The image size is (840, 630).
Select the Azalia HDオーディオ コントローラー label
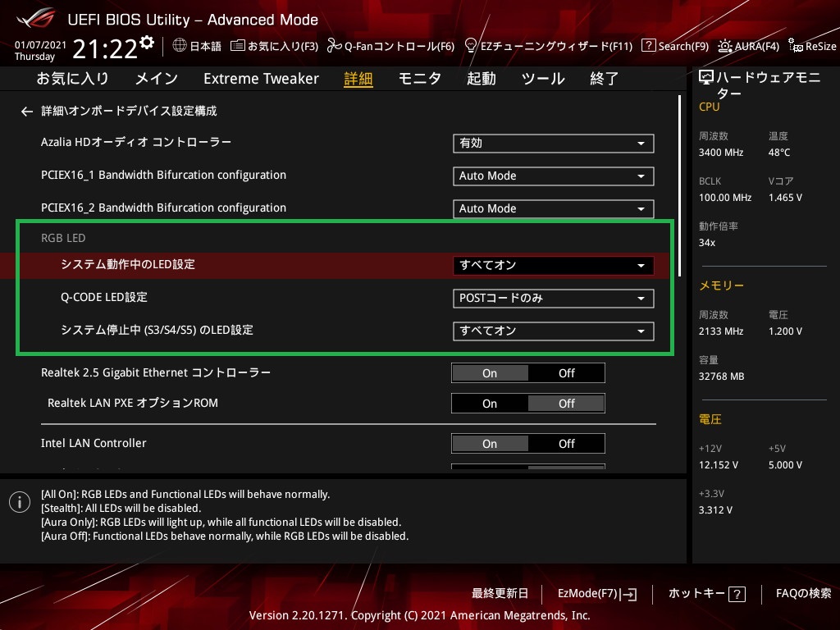pos(136,143)
